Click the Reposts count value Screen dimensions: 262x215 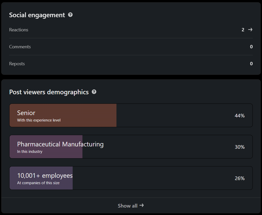coord(251,64)
